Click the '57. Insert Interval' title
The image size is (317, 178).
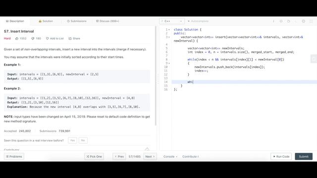coord(19,31)
